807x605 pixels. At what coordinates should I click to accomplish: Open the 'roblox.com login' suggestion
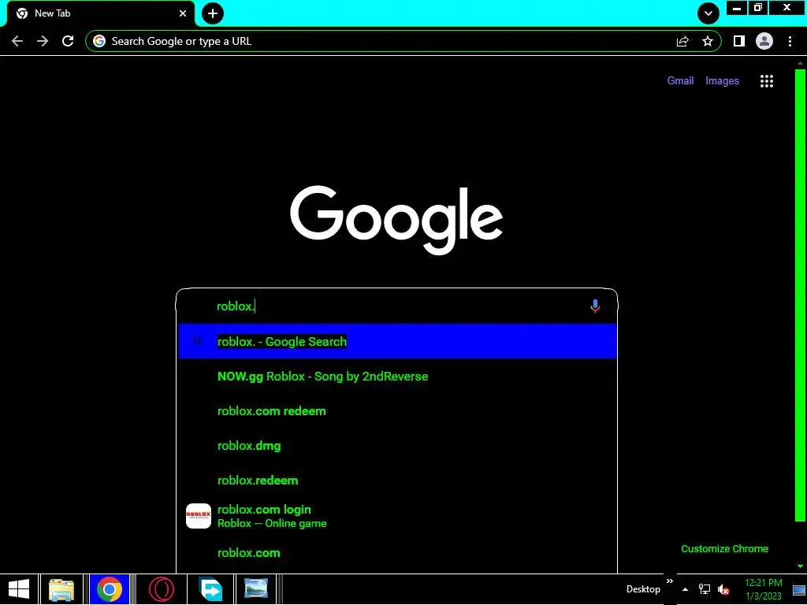pos(397,516)
